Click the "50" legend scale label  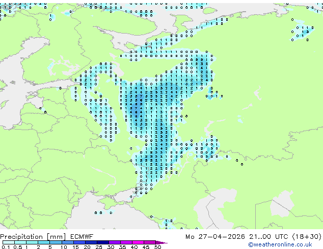click(157, 247)
